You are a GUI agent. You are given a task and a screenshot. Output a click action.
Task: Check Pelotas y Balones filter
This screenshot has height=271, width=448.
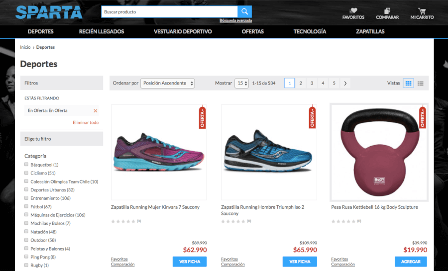(x=26, y=248)
